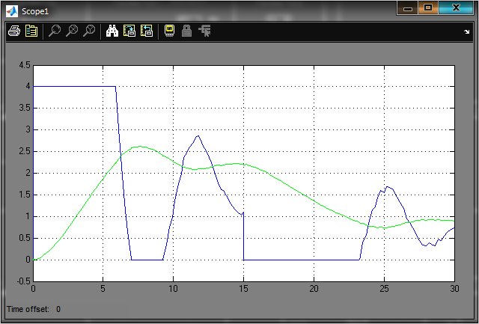Minimize the Scope1 window
The width and height of the screenshot is (479, 324).
pyautogui.click(x=407, y=8)
